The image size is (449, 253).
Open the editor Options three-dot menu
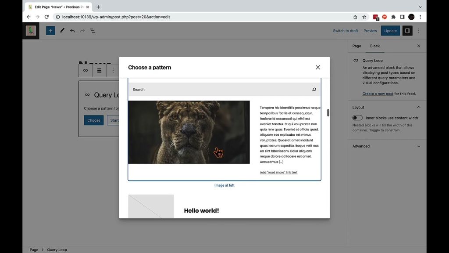pos(419,31)
